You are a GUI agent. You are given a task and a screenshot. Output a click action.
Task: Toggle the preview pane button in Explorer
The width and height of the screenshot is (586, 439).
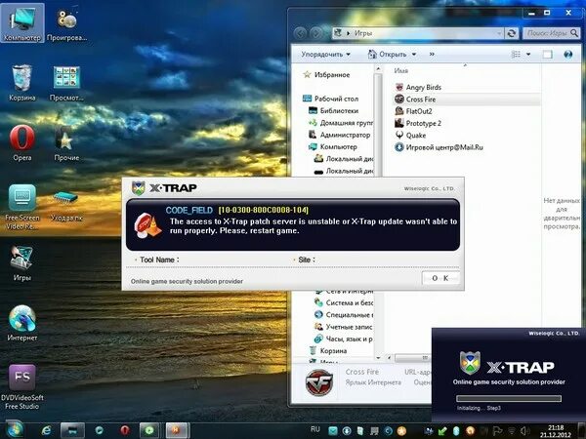click(548, 55)
